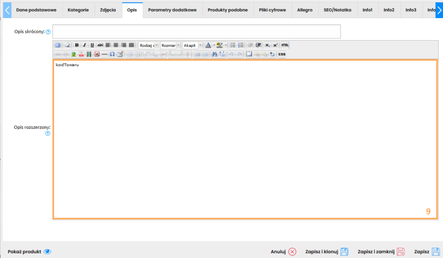The height and width of the screenshot is (258, 443).
Task: Toggle bold formatting in the editor toolbar
Action: pyautogui.click(x=77, y=45)
